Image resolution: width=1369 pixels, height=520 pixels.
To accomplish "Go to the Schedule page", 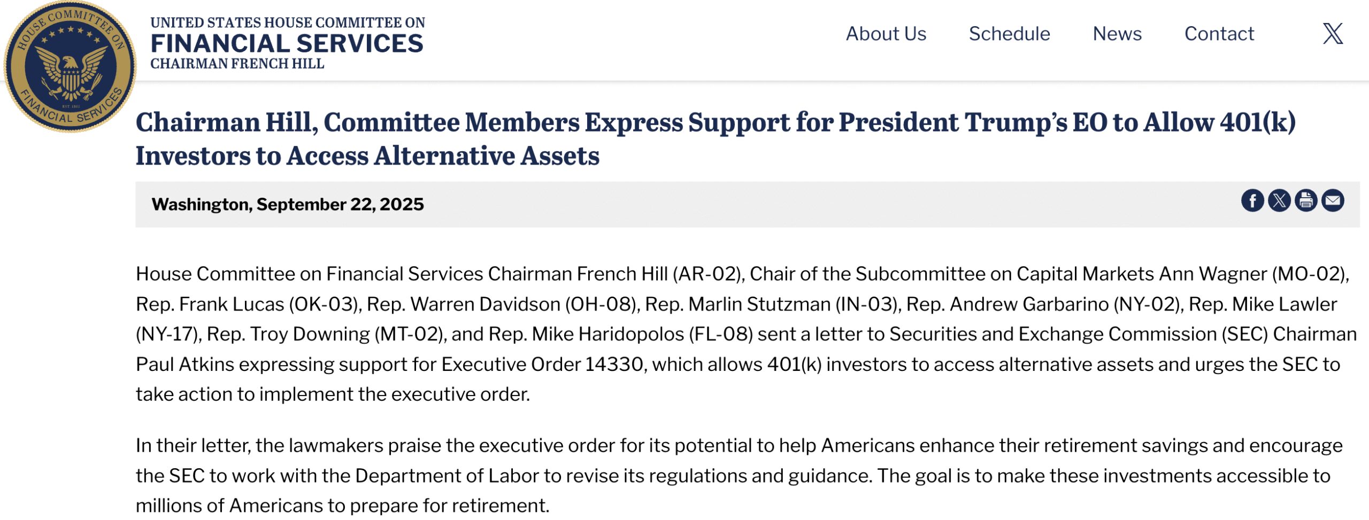I will [x=1009, y=34].
